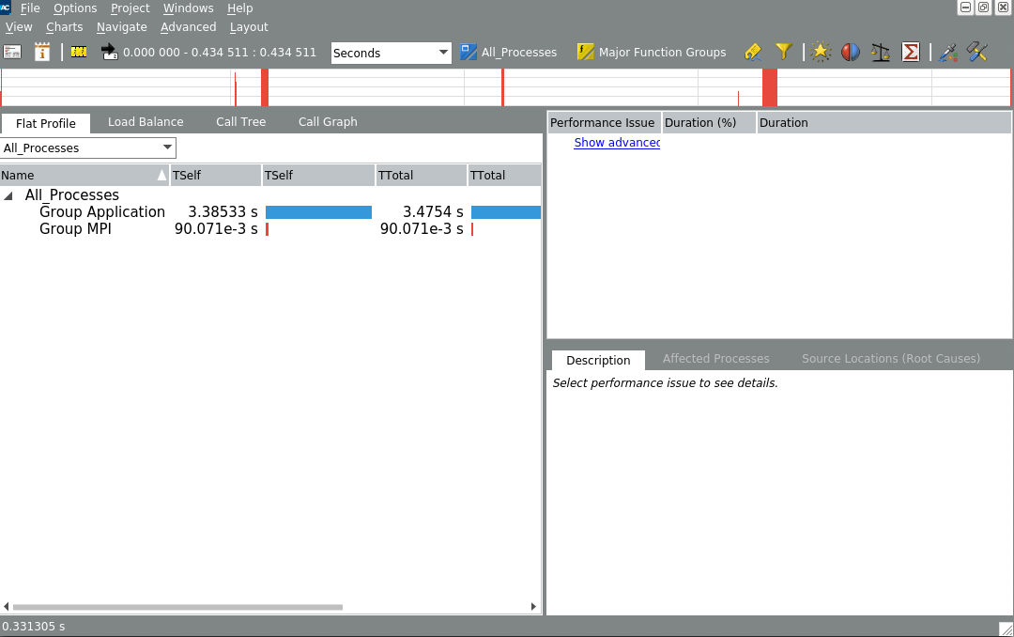Click the 3.38533 s TSelf value
The height and width of the screenshot is (637, 1014).
coord(223,211)
